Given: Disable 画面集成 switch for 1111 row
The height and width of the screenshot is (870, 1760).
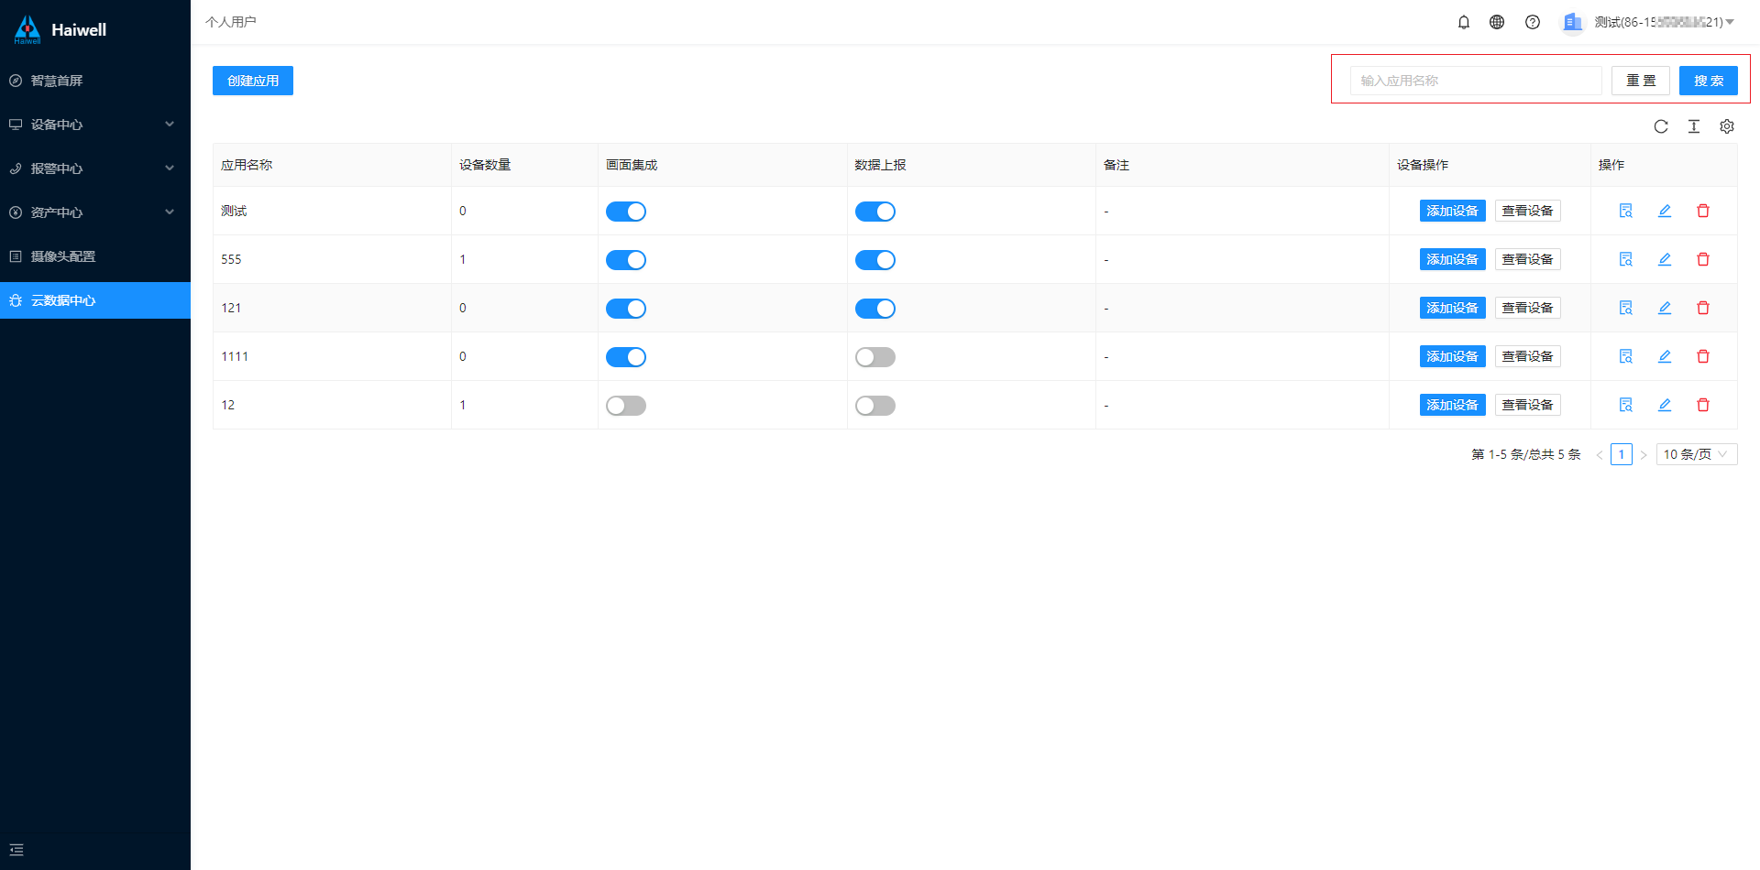Looking at the screenshot, I should pos(626,357).
